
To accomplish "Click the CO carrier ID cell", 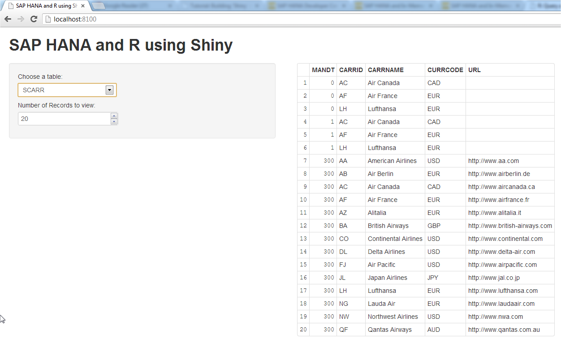I will [351, 239].
